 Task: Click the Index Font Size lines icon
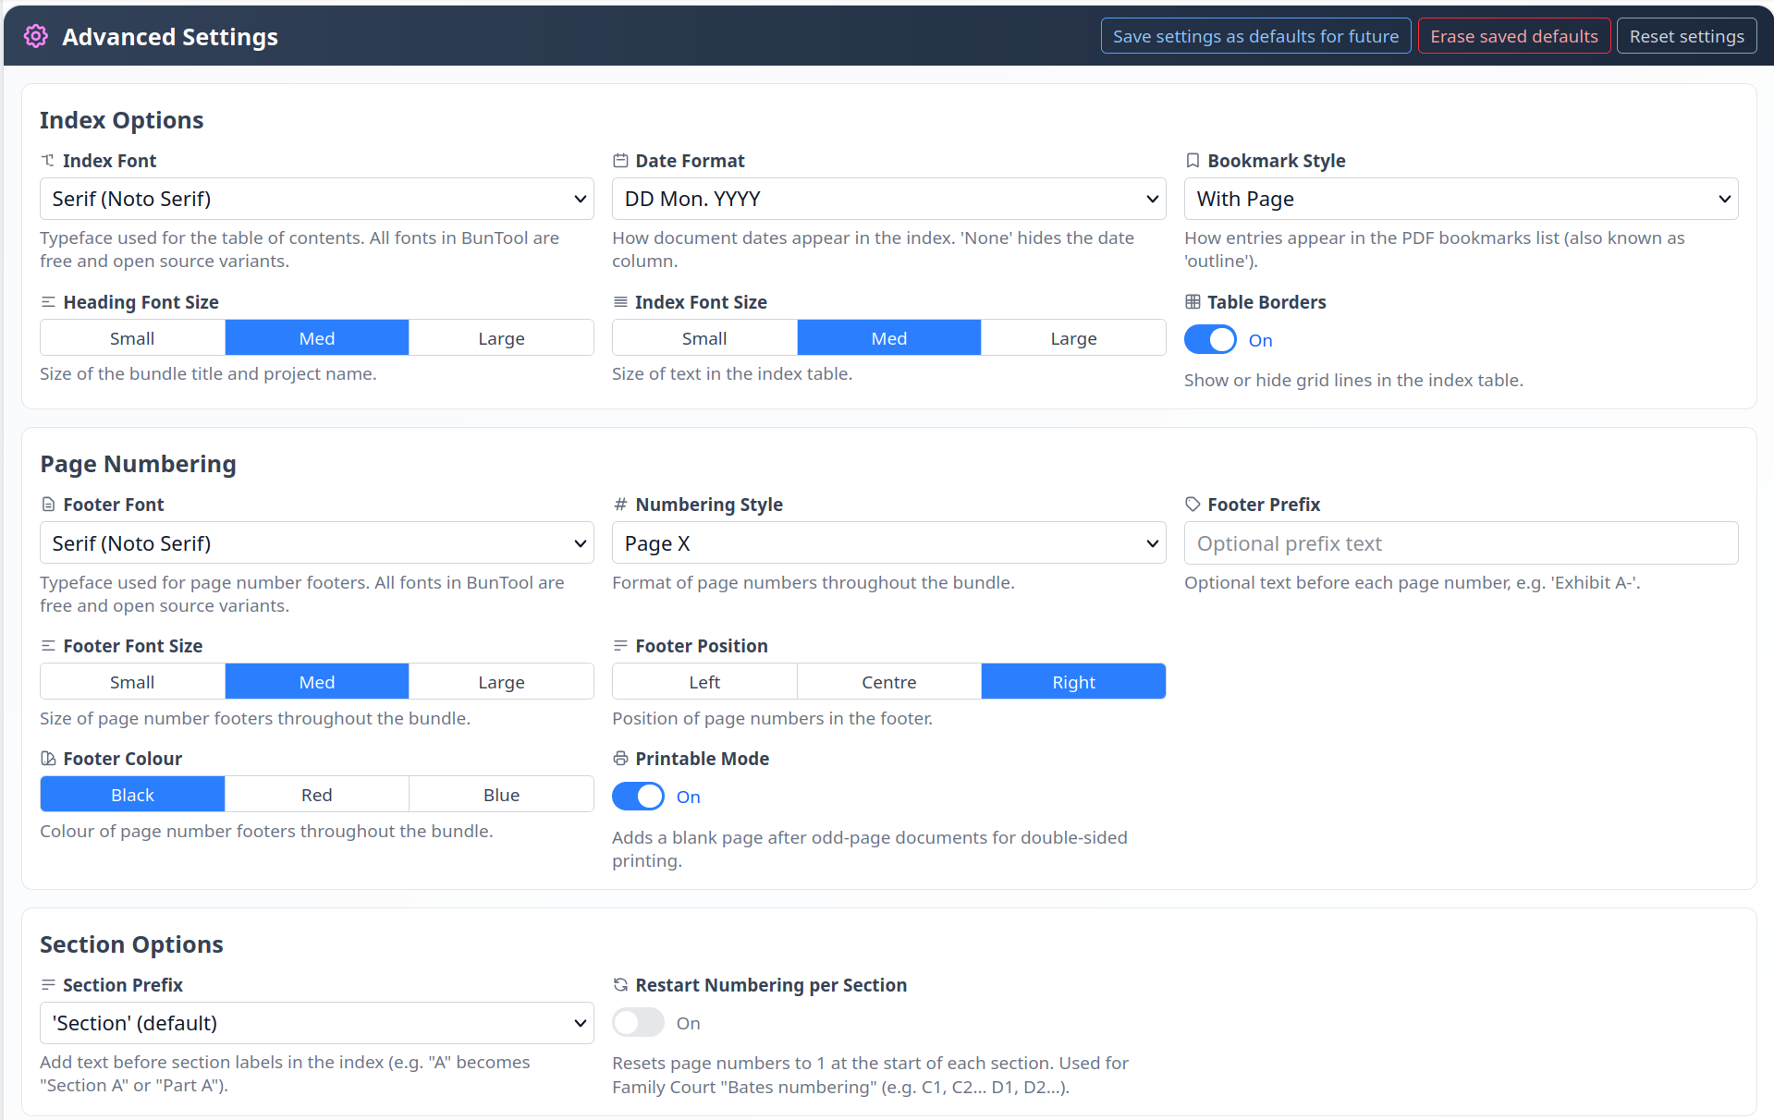click(620, 302)
